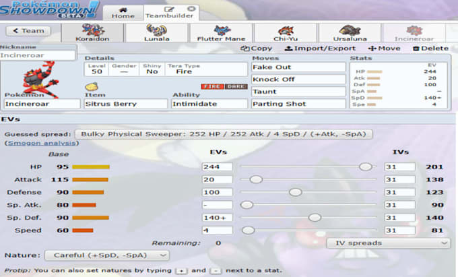This screenshot has width=458, height=277.
Task: Click the Fire type badge
Action: [x=212, y=86]
